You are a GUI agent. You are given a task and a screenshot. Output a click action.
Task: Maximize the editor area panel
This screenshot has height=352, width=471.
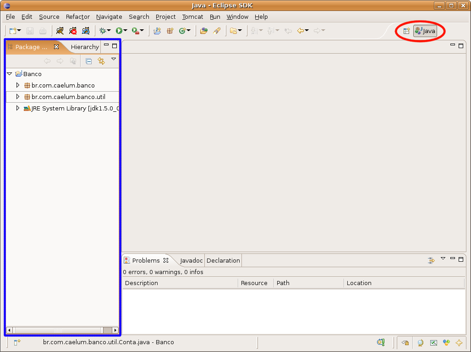click(461, 46)
